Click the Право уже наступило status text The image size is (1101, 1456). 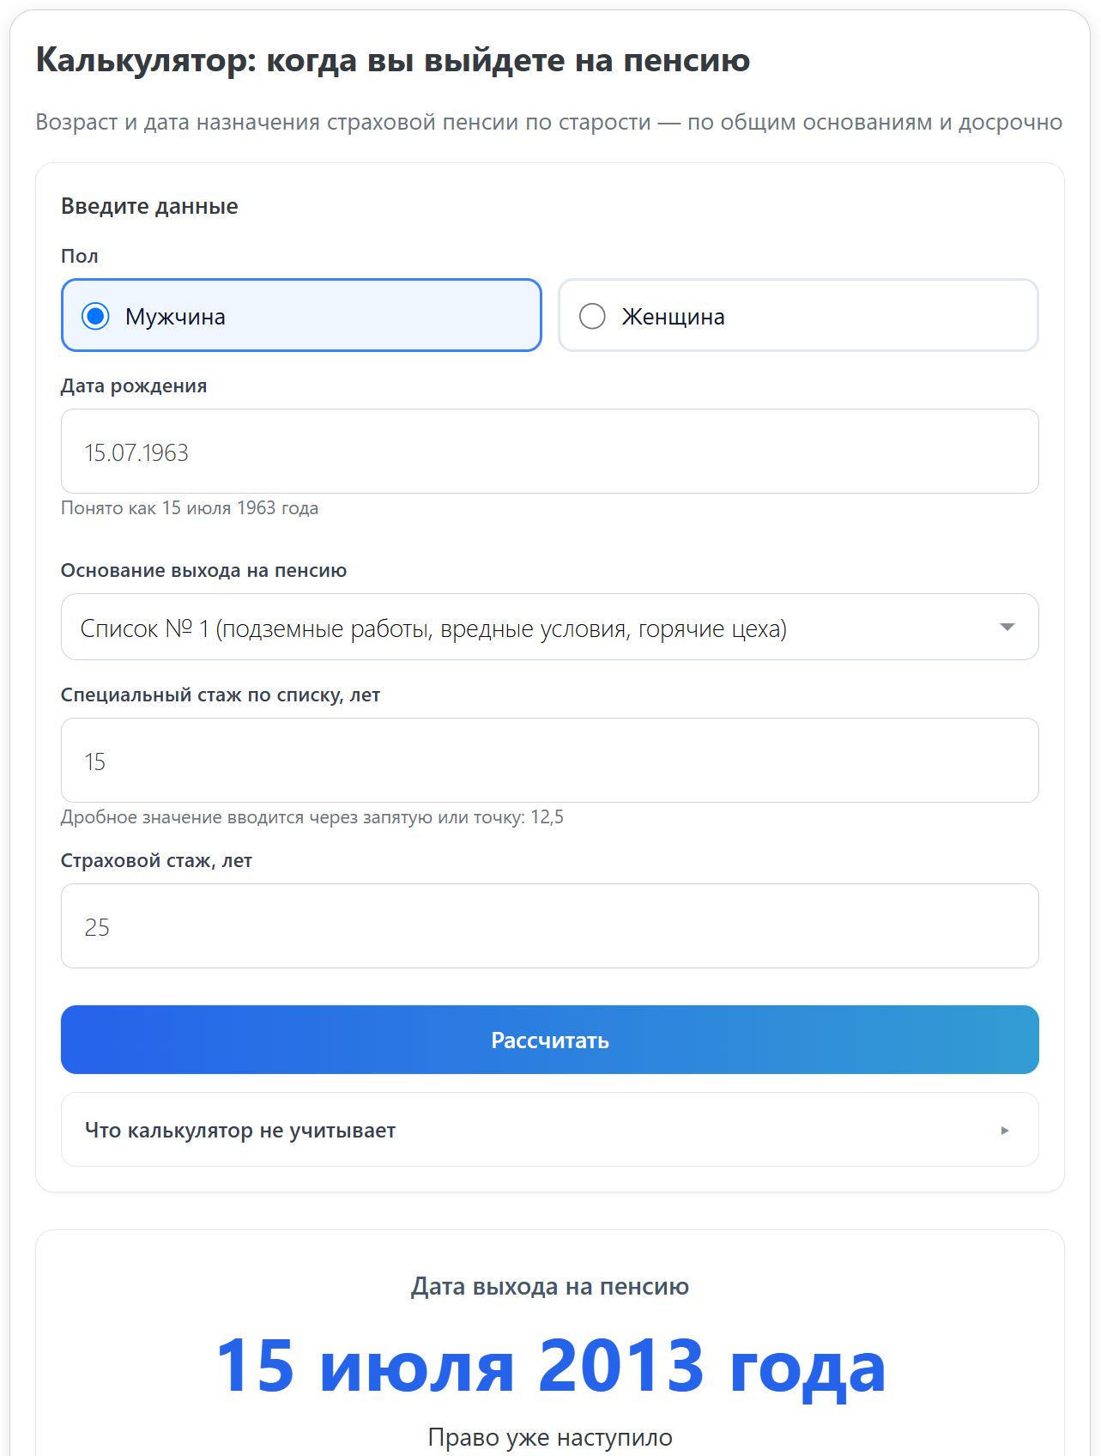click(549, 1437)
